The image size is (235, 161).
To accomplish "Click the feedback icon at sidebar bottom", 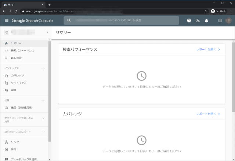I will (6, 159).
